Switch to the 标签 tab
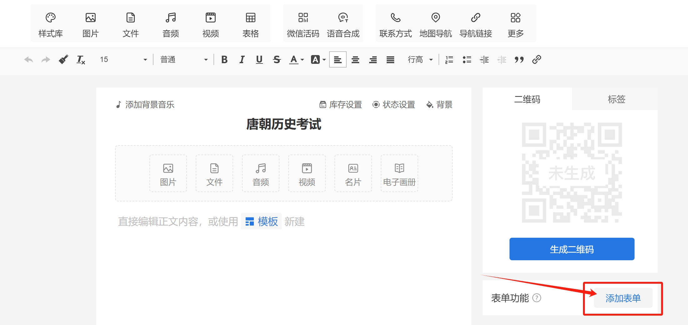The image size is (688, 325). click(x=616, y=99)
